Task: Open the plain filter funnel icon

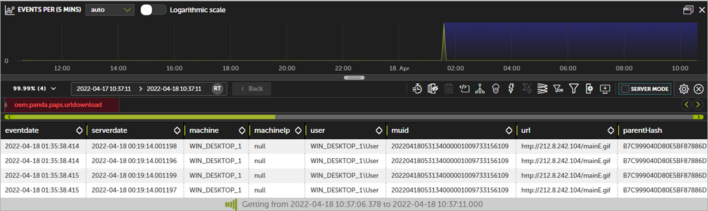Action: pyautogui.click(x=573, y=89)
